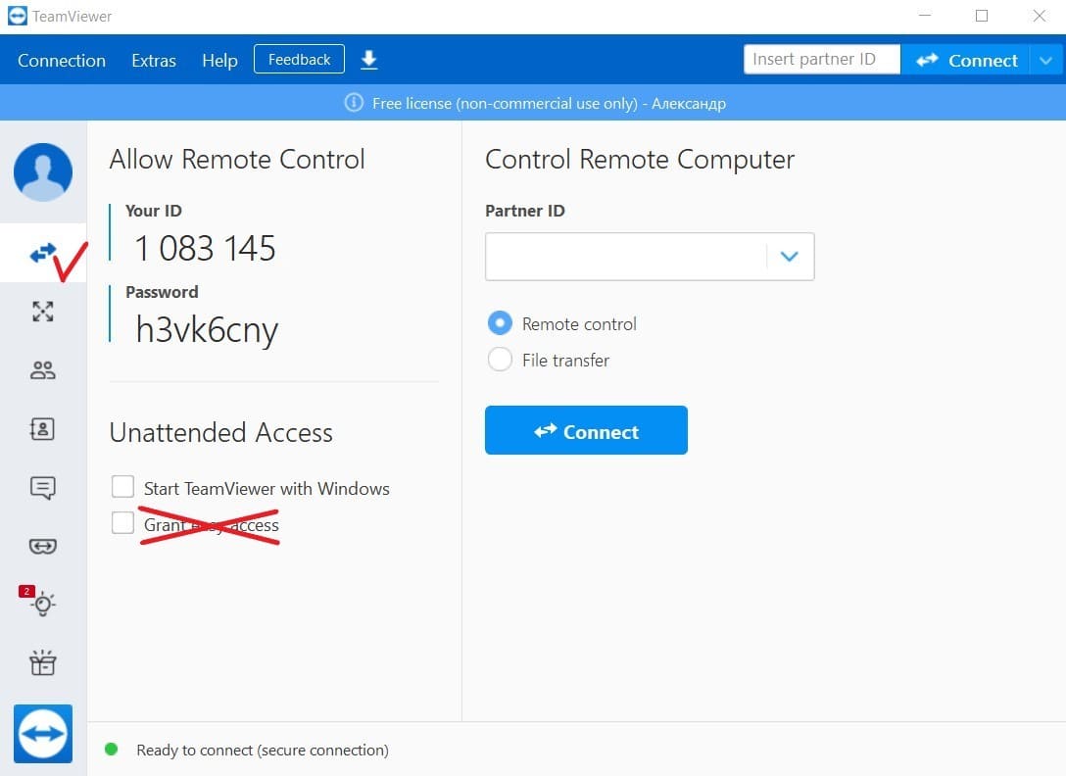Click the Partner ID combo box field

[x=650, y=257]
